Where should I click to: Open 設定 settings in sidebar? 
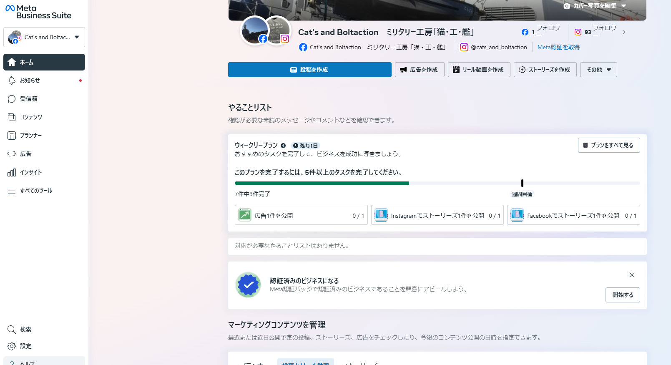[x=44, y=346]
